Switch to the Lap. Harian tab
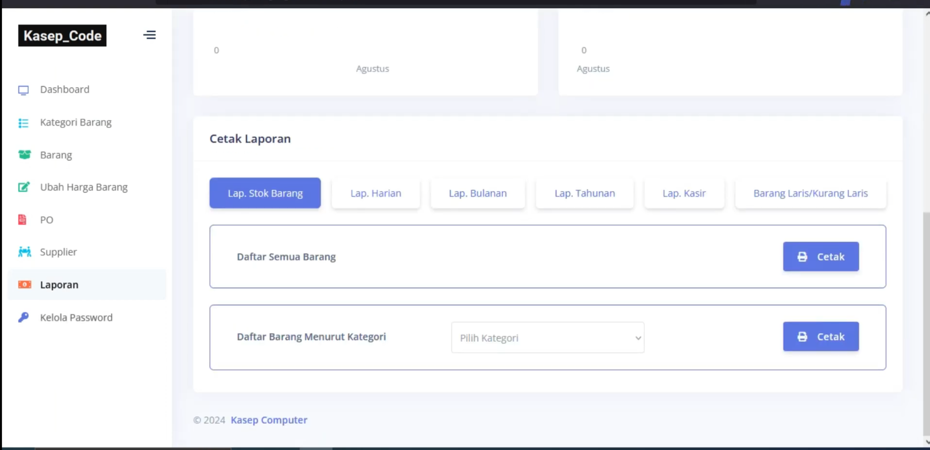 coord(375,193)
